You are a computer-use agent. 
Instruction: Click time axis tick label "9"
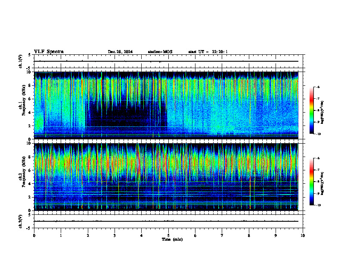click(276, 236)
